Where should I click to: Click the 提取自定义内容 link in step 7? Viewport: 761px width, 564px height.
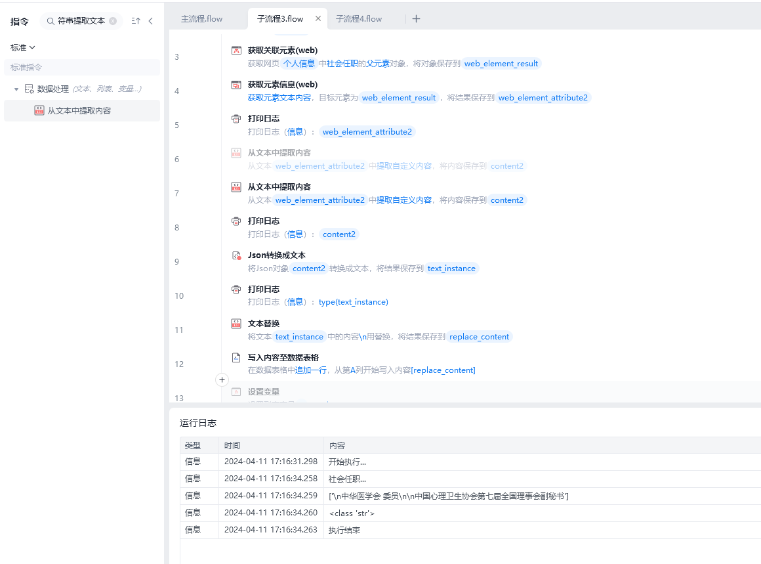click(x=404, y=200)
